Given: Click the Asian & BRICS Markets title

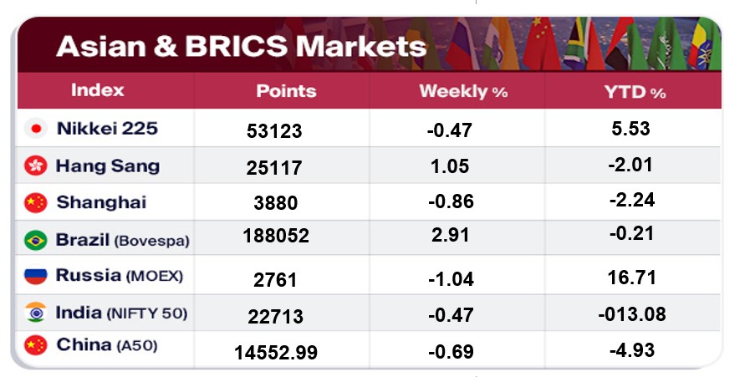Looking at the screenshot, I should 241,44.
